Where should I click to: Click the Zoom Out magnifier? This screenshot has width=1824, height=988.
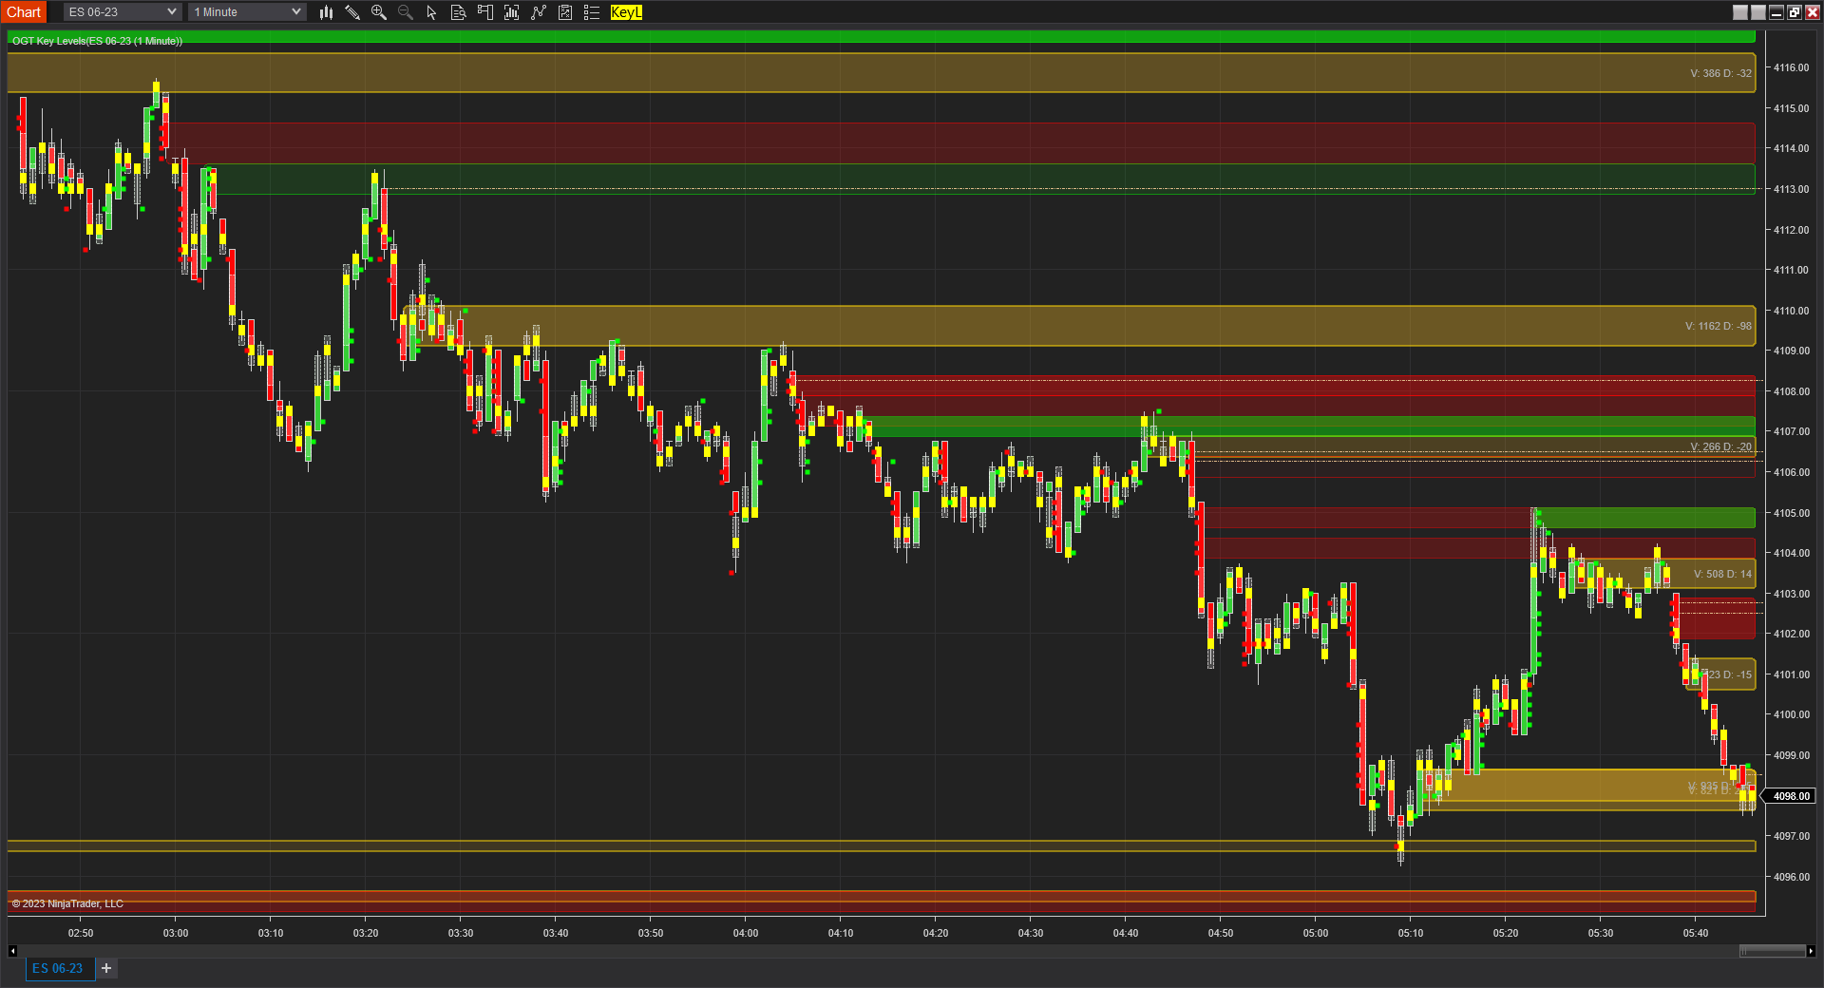click(406, 12)
